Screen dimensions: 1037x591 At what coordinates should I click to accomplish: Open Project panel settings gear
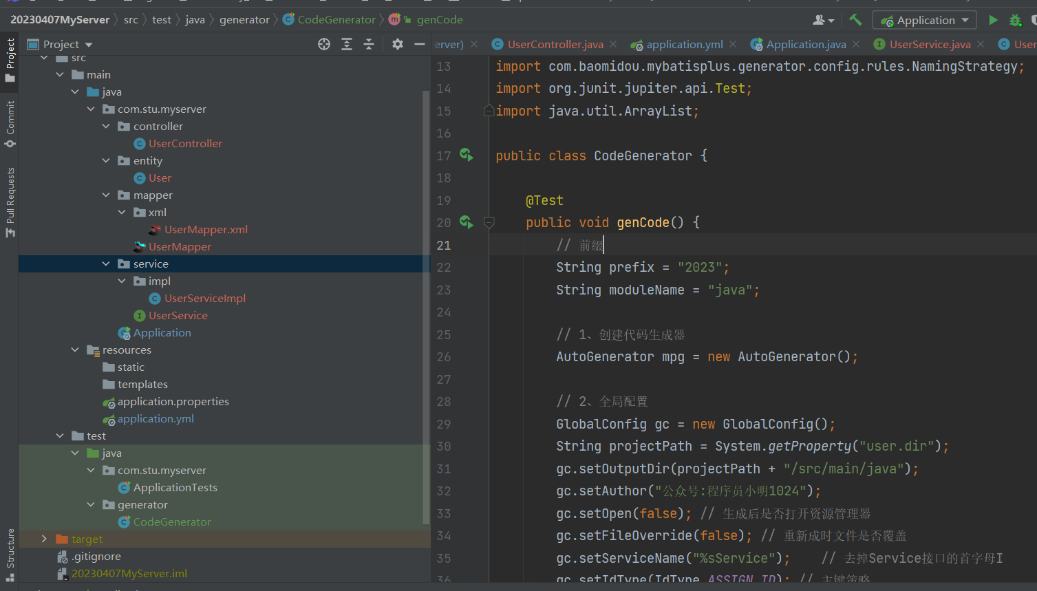[x=398, y=44]
